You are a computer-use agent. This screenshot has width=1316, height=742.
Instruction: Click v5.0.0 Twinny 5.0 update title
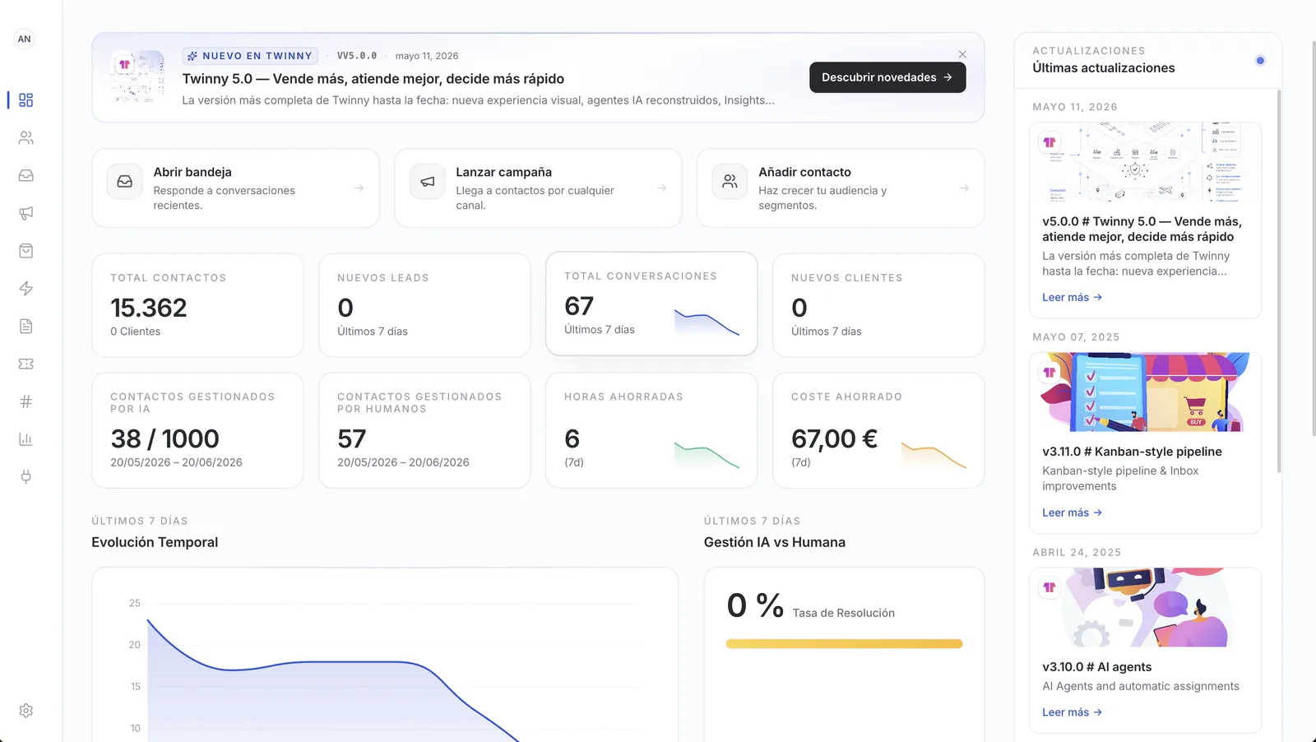(1142, 229)
